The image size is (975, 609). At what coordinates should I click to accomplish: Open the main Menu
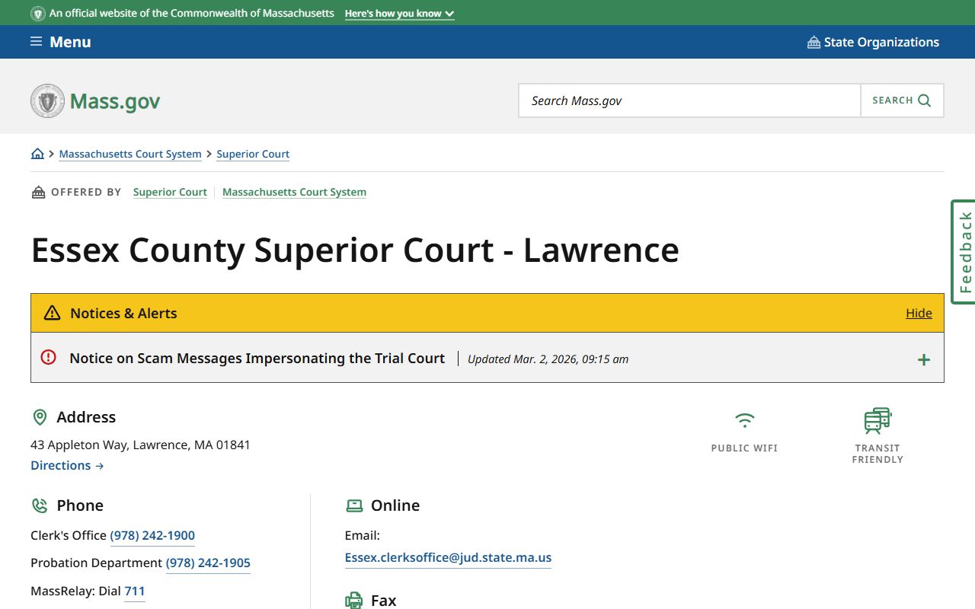pos(61,42)
